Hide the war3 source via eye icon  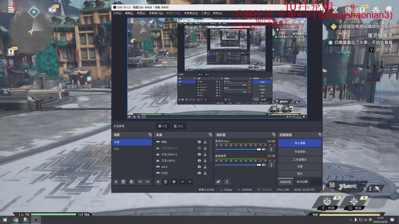[x=199, y=167]
